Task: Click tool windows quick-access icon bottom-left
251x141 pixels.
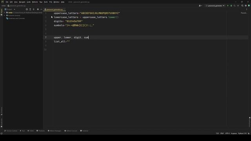Action: click(x=2, y=133)
